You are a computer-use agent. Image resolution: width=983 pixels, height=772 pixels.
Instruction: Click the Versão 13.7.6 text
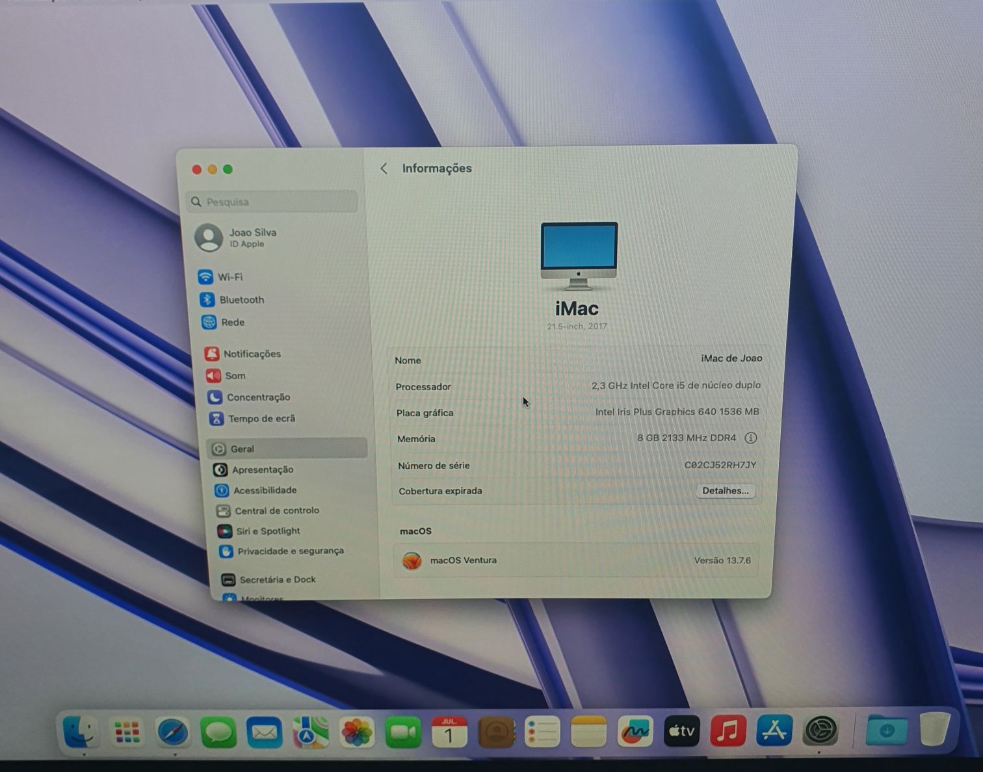click(x=722, y=561)
